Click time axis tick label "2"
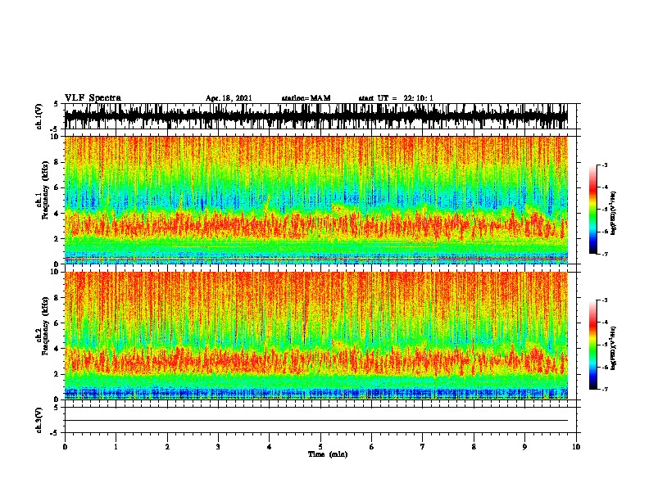The image size is (649, 501). [167, 447]
